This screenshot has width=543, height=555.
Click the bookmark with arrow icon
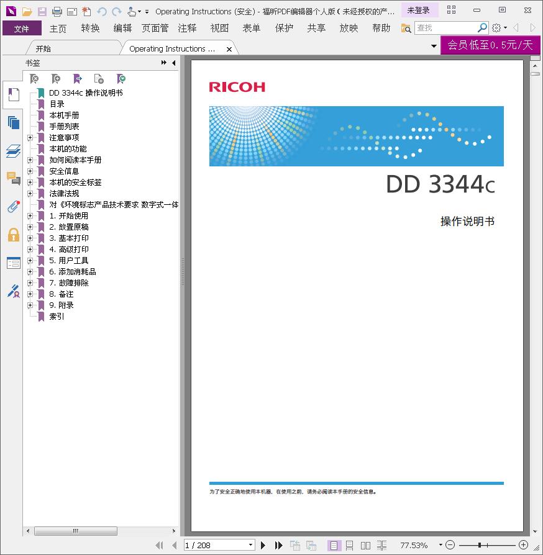[x=77, y=79]
